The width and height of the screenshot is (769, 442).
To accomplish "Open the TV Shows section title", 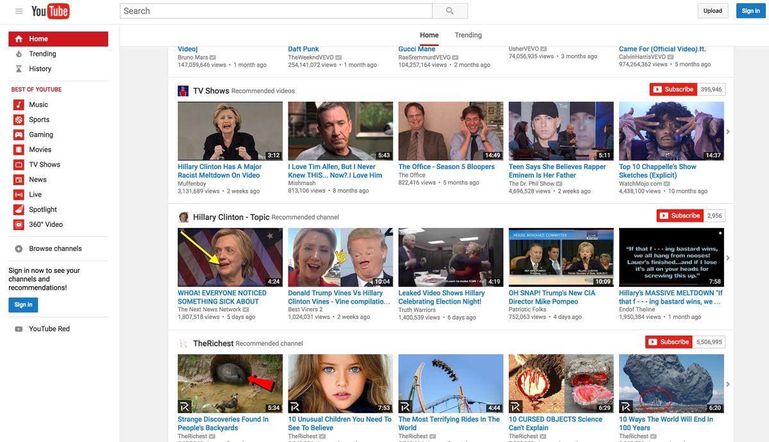I will (211, 91).
